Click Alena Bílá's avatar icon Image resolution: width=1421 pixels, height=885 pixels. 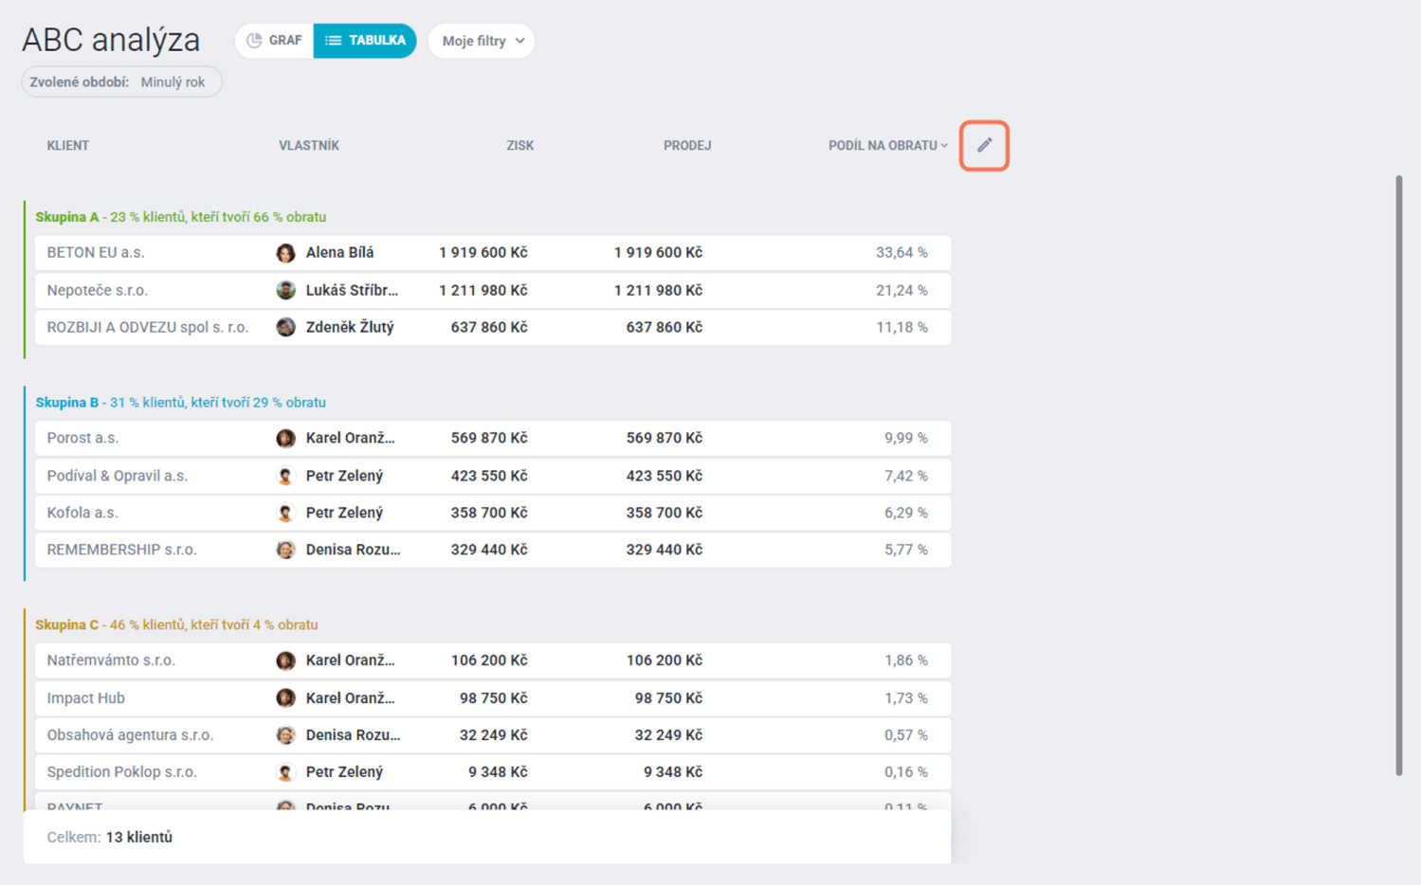[285, 253]
